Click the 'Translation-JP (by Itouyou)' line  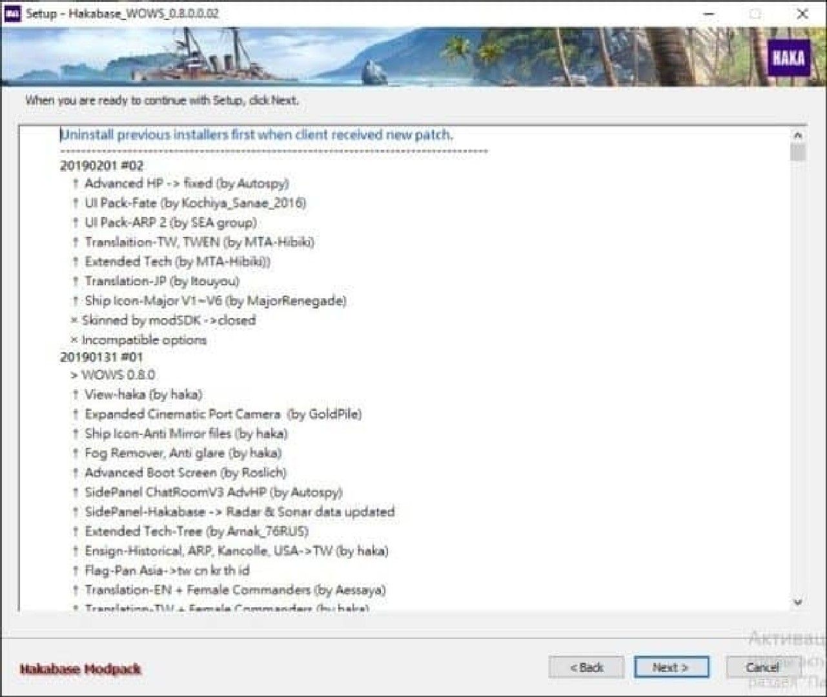(x=156, y=281)
